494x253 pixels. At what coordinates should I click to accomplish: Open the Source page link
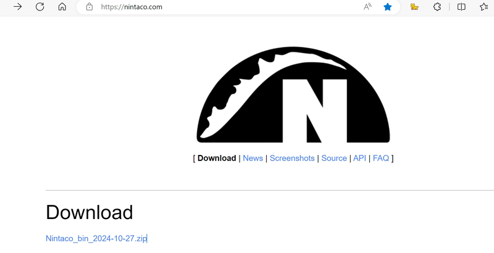(334, 158)
